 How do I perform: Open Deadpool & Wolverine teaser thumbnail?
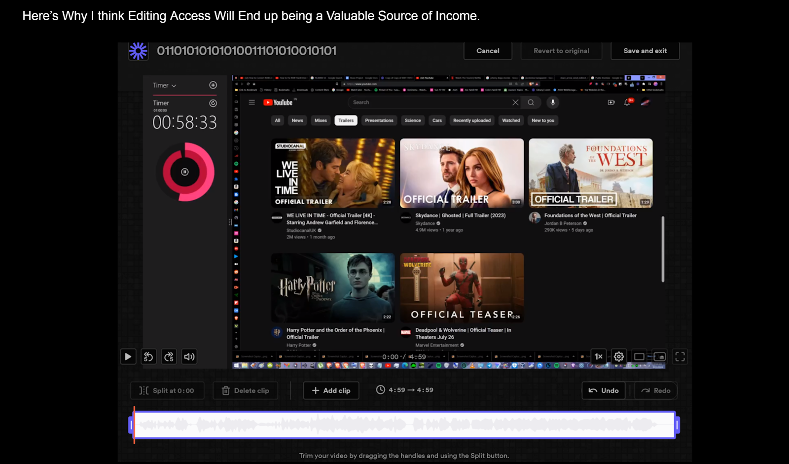462,288
